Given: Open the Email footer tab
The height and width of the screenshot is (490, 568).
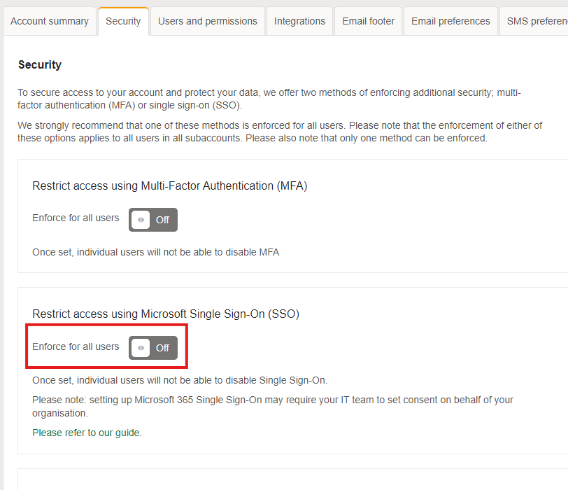Looking at the screenshot, I should pos(368,21).
